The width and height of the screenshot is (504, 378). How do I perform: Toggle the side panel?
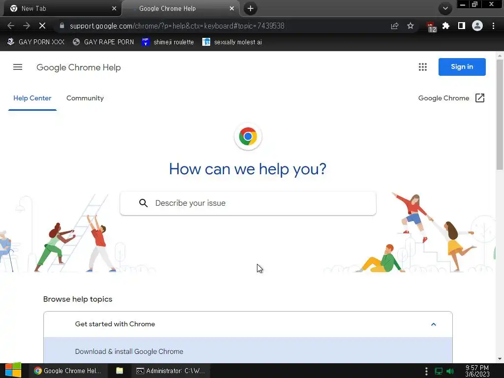462,26
